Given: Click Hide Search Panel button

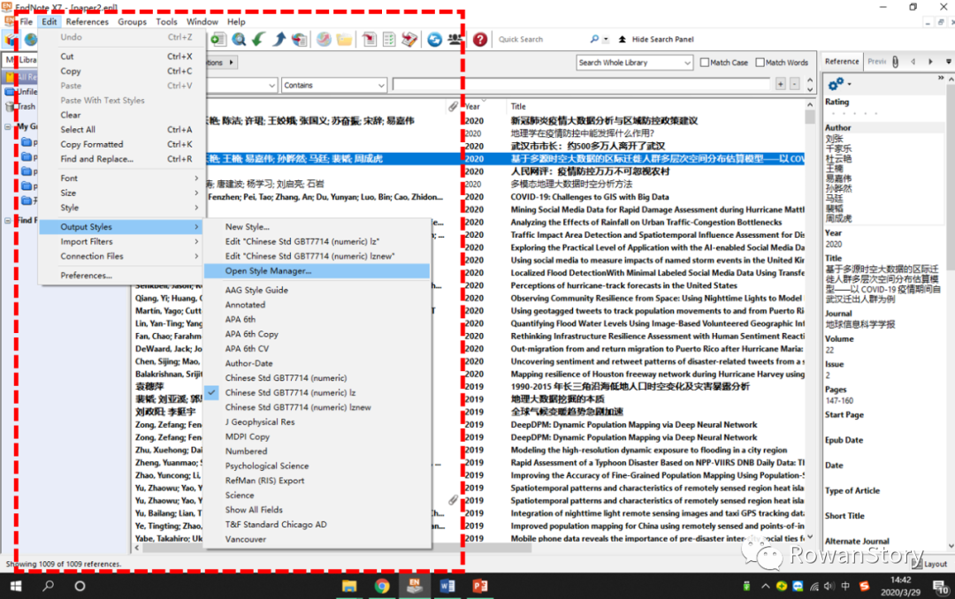Looking at the screenshot, I should (656, 39).
